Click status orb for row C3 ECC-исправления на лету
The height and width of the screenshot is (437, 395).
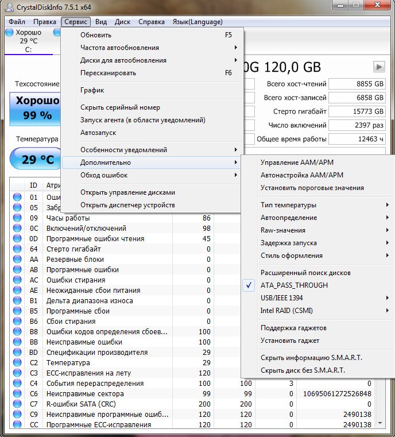coord(17,373)
